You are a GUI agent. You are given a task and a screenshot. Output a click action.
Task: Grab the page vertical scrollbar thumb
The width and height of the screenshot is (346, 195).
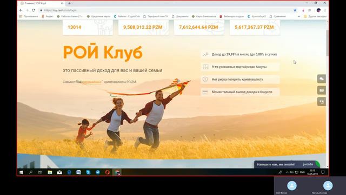coord(327,43)
